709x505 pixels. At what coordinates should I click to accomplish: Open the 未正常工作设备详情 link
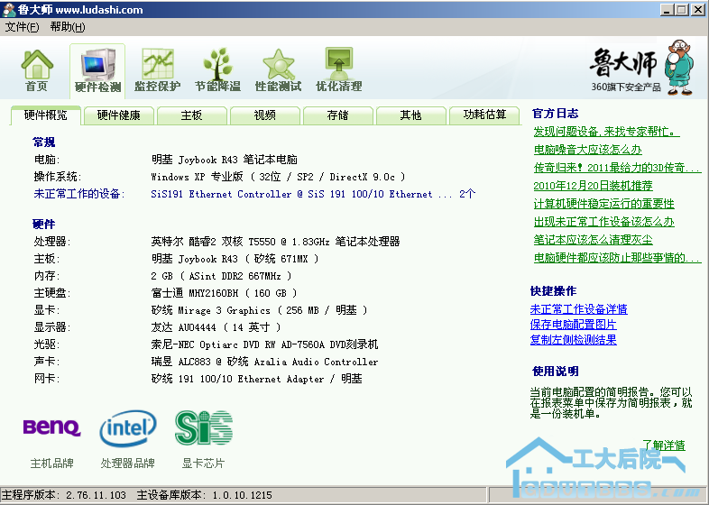point(578,309)
